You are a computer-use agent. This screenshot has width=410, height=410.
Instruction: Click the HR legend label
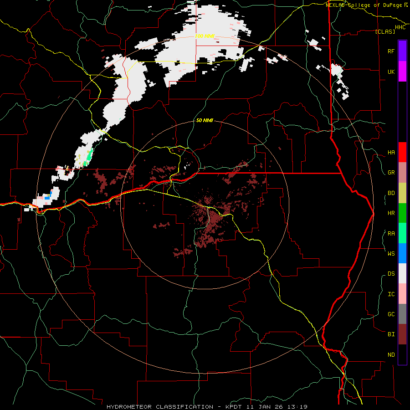click(391, 213)
